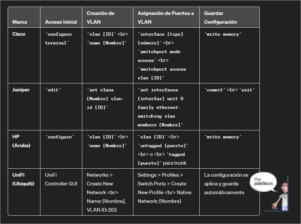
Task: Click the "UniFi Controller GUI" cell
Action: (61, 179)
